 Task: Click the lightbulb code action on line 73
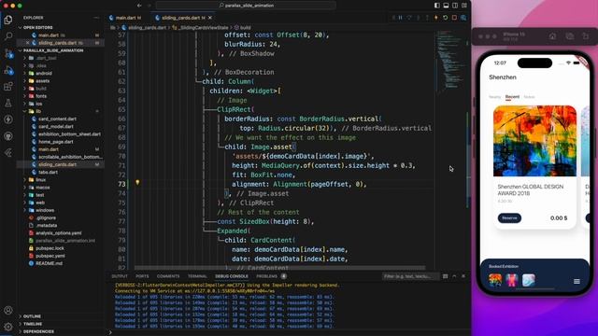[137, 183]
